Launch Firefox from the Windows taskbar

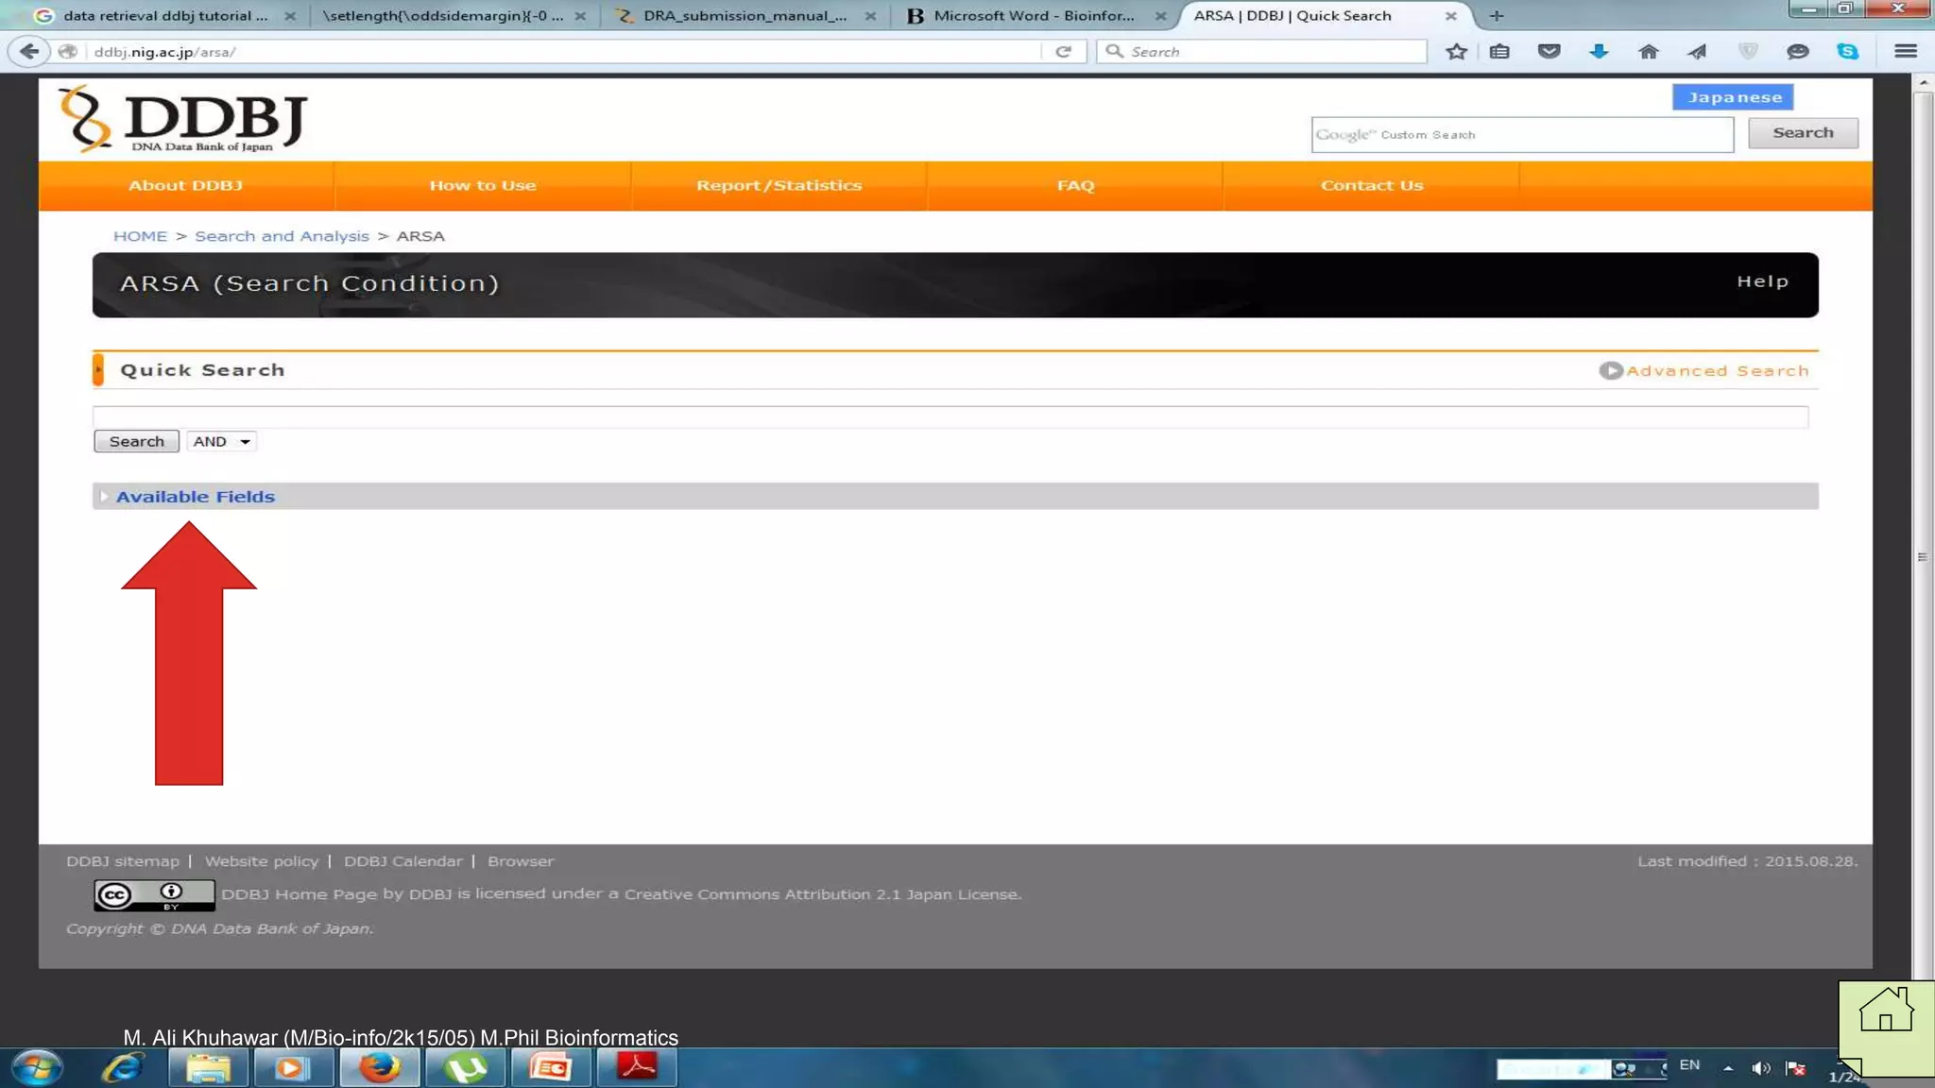379,1068
